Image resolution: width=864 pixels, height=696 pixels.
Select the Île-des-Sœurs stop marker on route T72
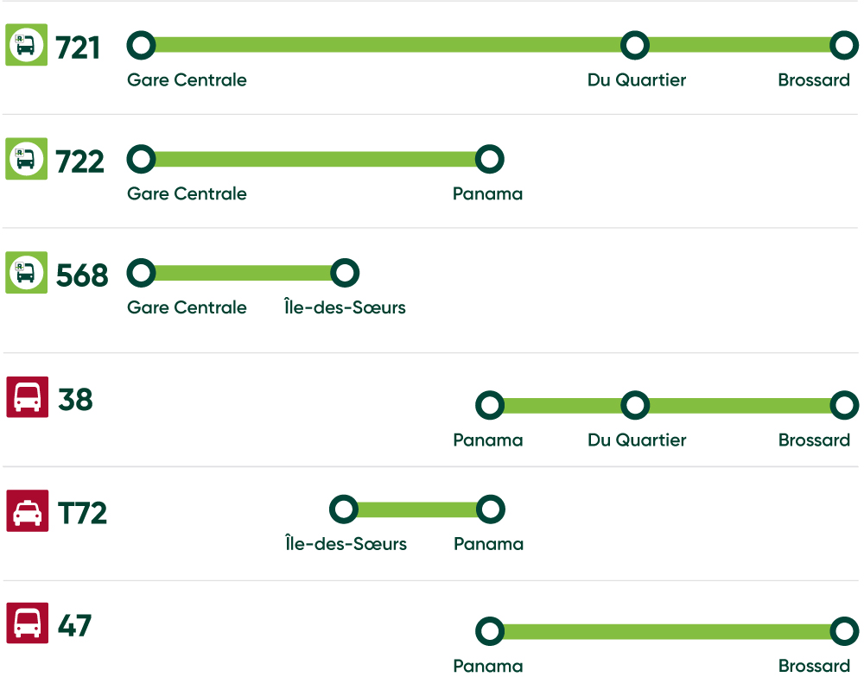coord(344,509)
